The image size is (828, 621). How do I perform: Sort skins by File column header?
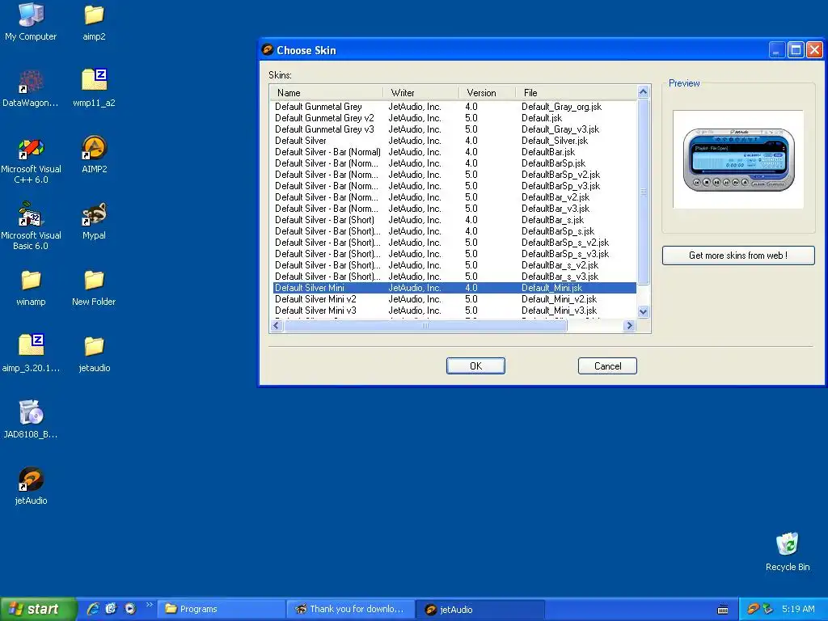(577, 92)
